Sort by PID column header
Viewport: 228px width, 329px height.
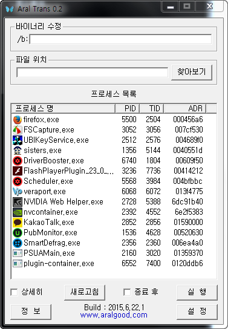128,108
